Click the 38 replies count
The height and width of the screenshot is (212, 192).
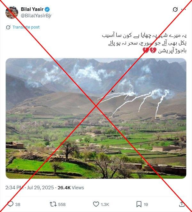coord(18,204)
